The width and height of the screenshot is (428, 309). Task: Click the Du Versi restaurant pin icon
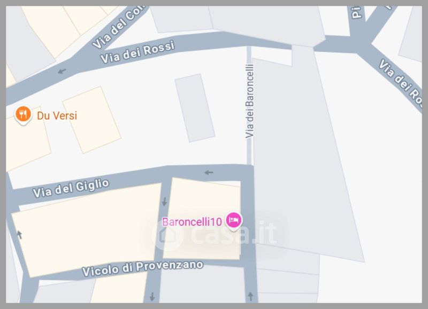tap(23, 115)
